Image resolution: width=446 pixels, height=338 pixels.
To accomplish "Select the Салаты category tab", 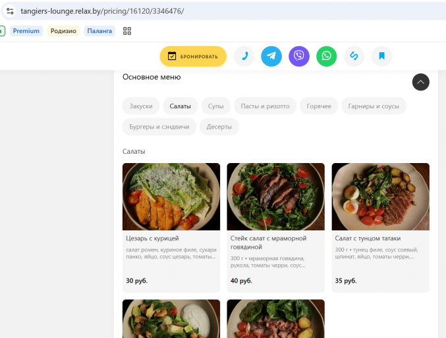I will tap(181, 106).
